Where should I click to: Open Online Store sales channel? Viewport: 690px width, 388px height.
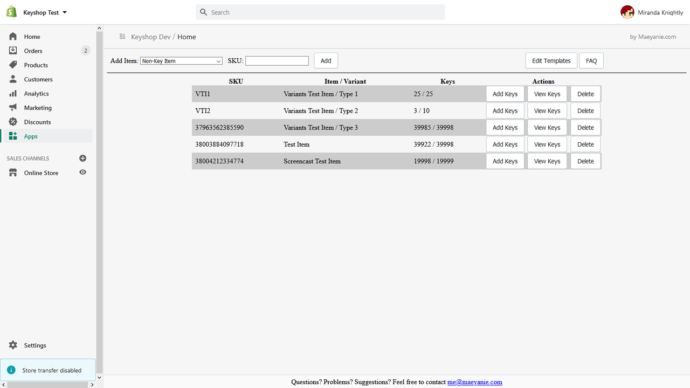click(41, 173)
